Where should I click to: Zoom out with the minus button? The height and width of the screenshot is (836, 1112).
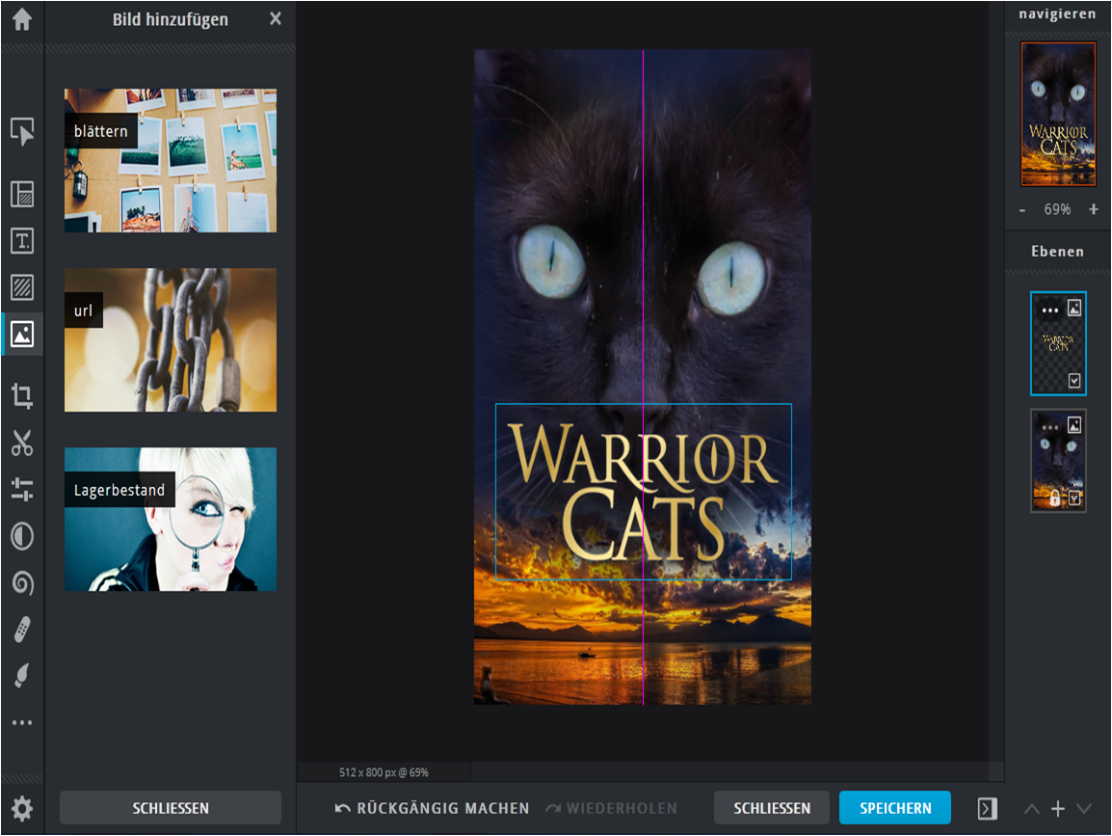(1022, 210)
